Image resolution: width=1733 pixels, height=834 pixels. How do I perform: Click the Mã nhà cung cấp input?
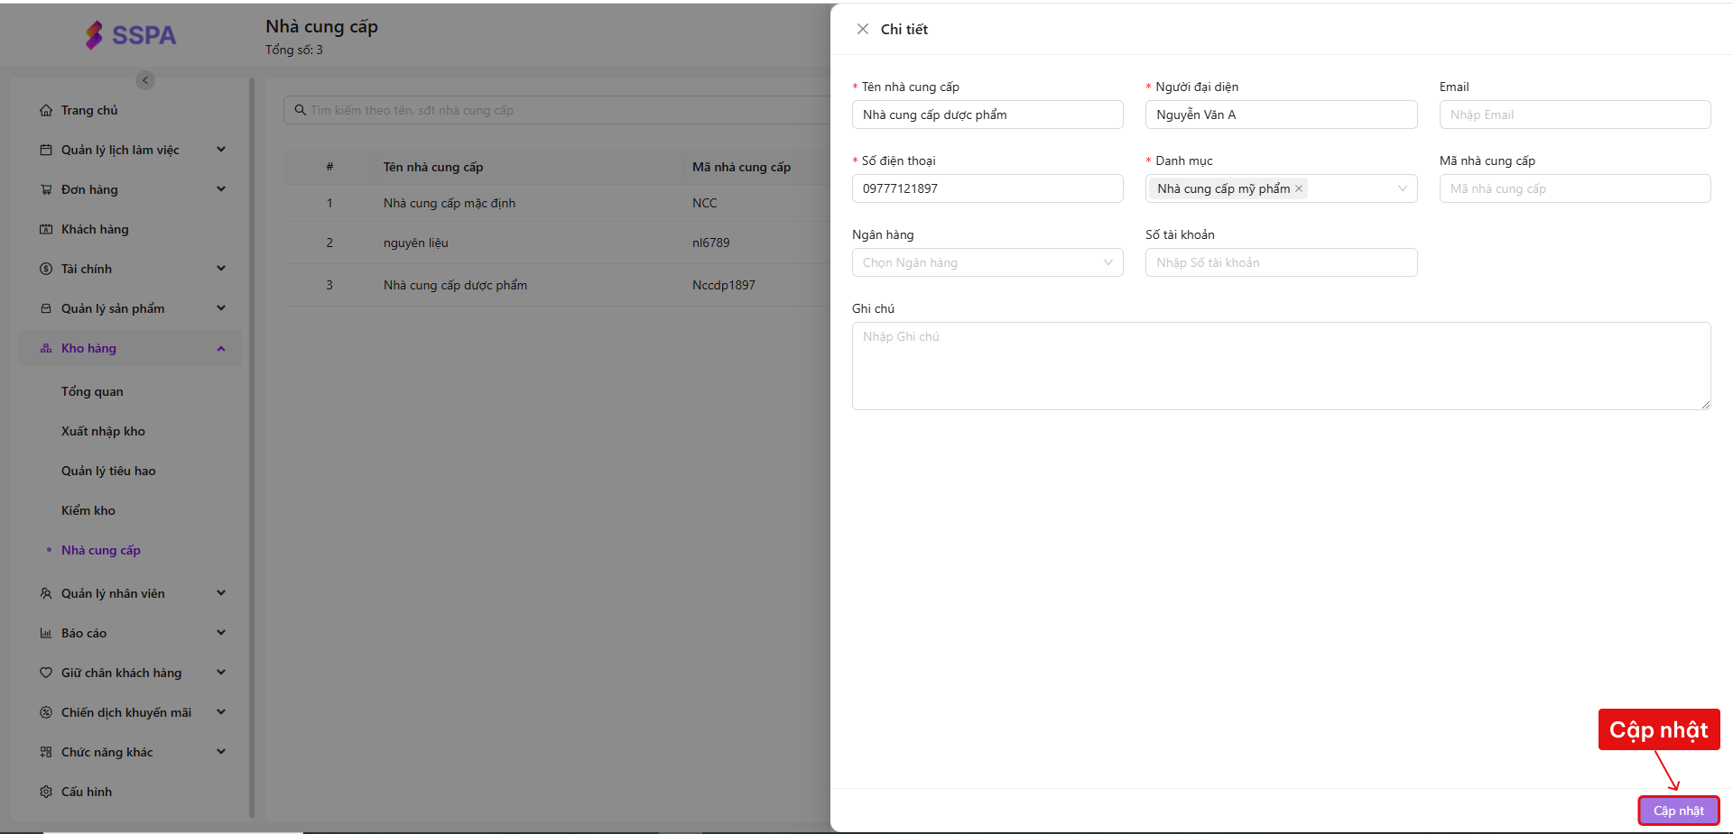[1575, 188]
